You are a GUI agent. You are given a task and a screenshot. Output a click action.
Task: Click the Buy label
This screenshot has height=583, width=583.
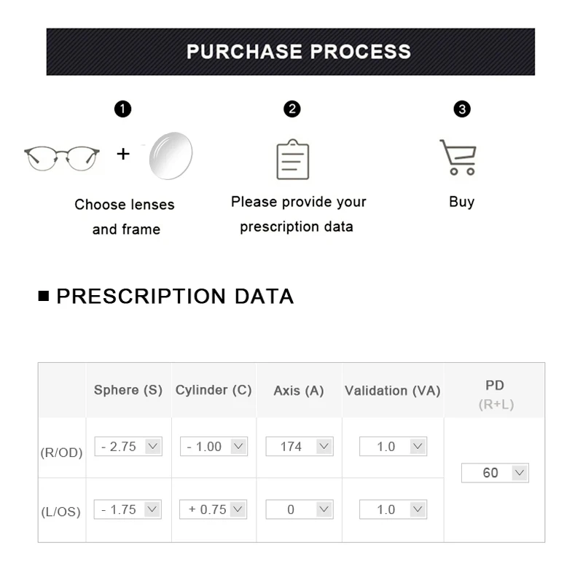point(461,202)
